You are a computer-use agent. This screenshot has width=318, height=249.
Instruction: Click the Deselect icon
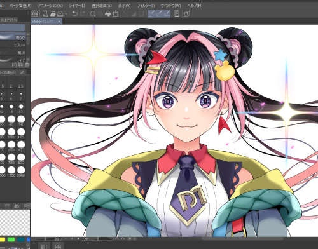coord(126,14)
